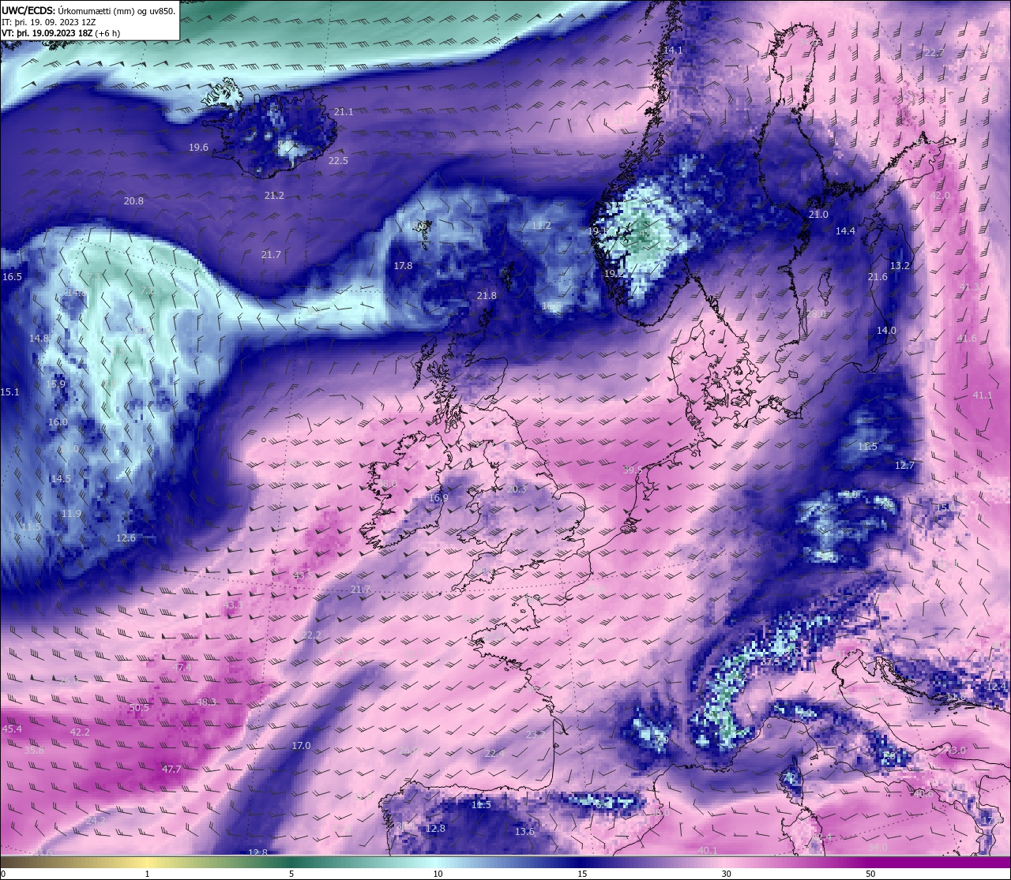
Task: Click the 'IT: þri. 19. 09. 2023 12Z' line
Action: pos(48,21)
